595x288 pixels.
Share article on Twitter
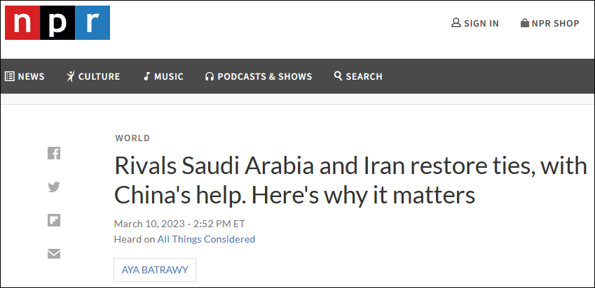[54, 187]
